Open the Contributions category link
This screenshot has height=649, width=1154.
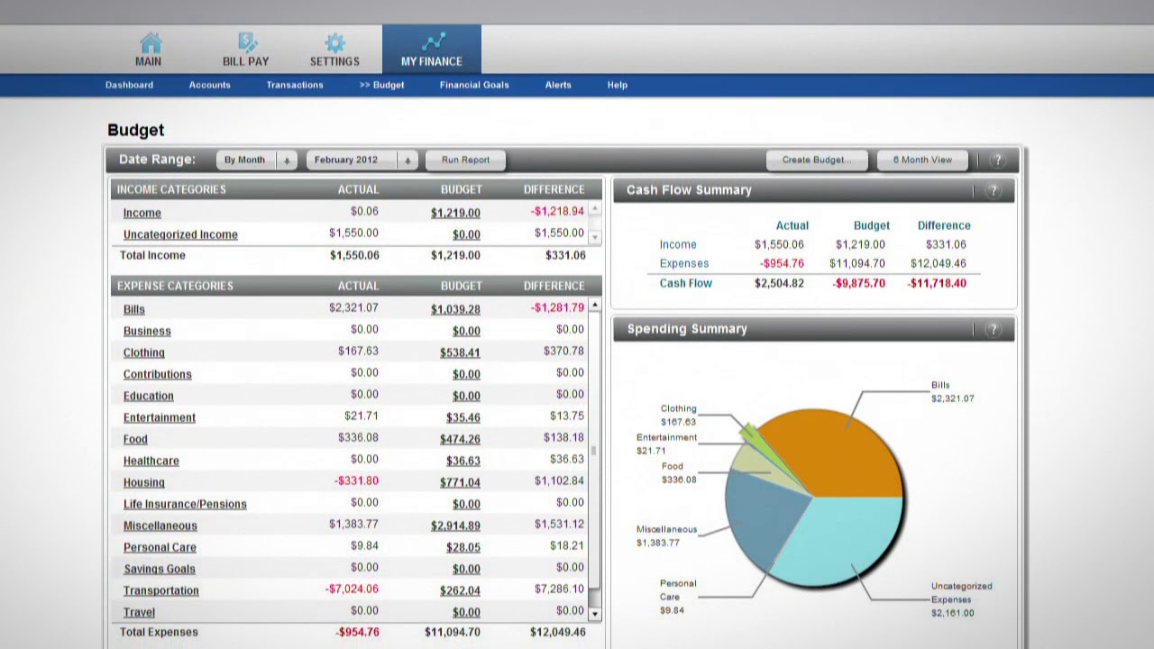click(158, 374)
